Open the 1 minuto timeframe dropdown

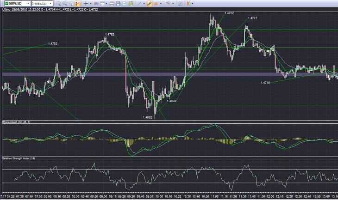point(43,3)
